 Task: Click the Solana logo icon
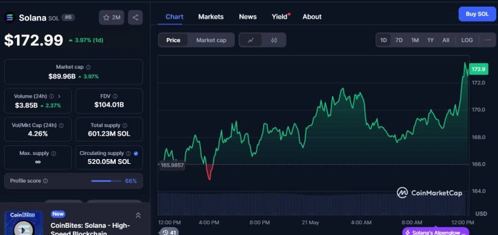coord(10,17)
